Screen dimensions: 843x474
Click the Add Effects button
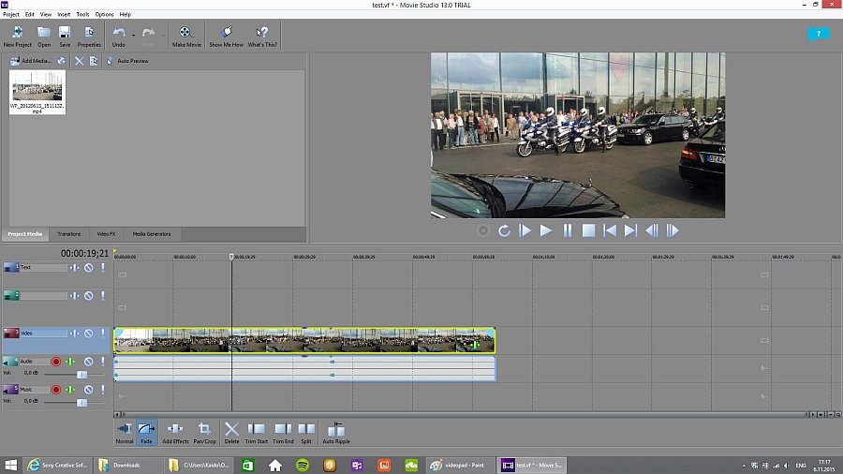pyautogui.click(x=175, y=433)
